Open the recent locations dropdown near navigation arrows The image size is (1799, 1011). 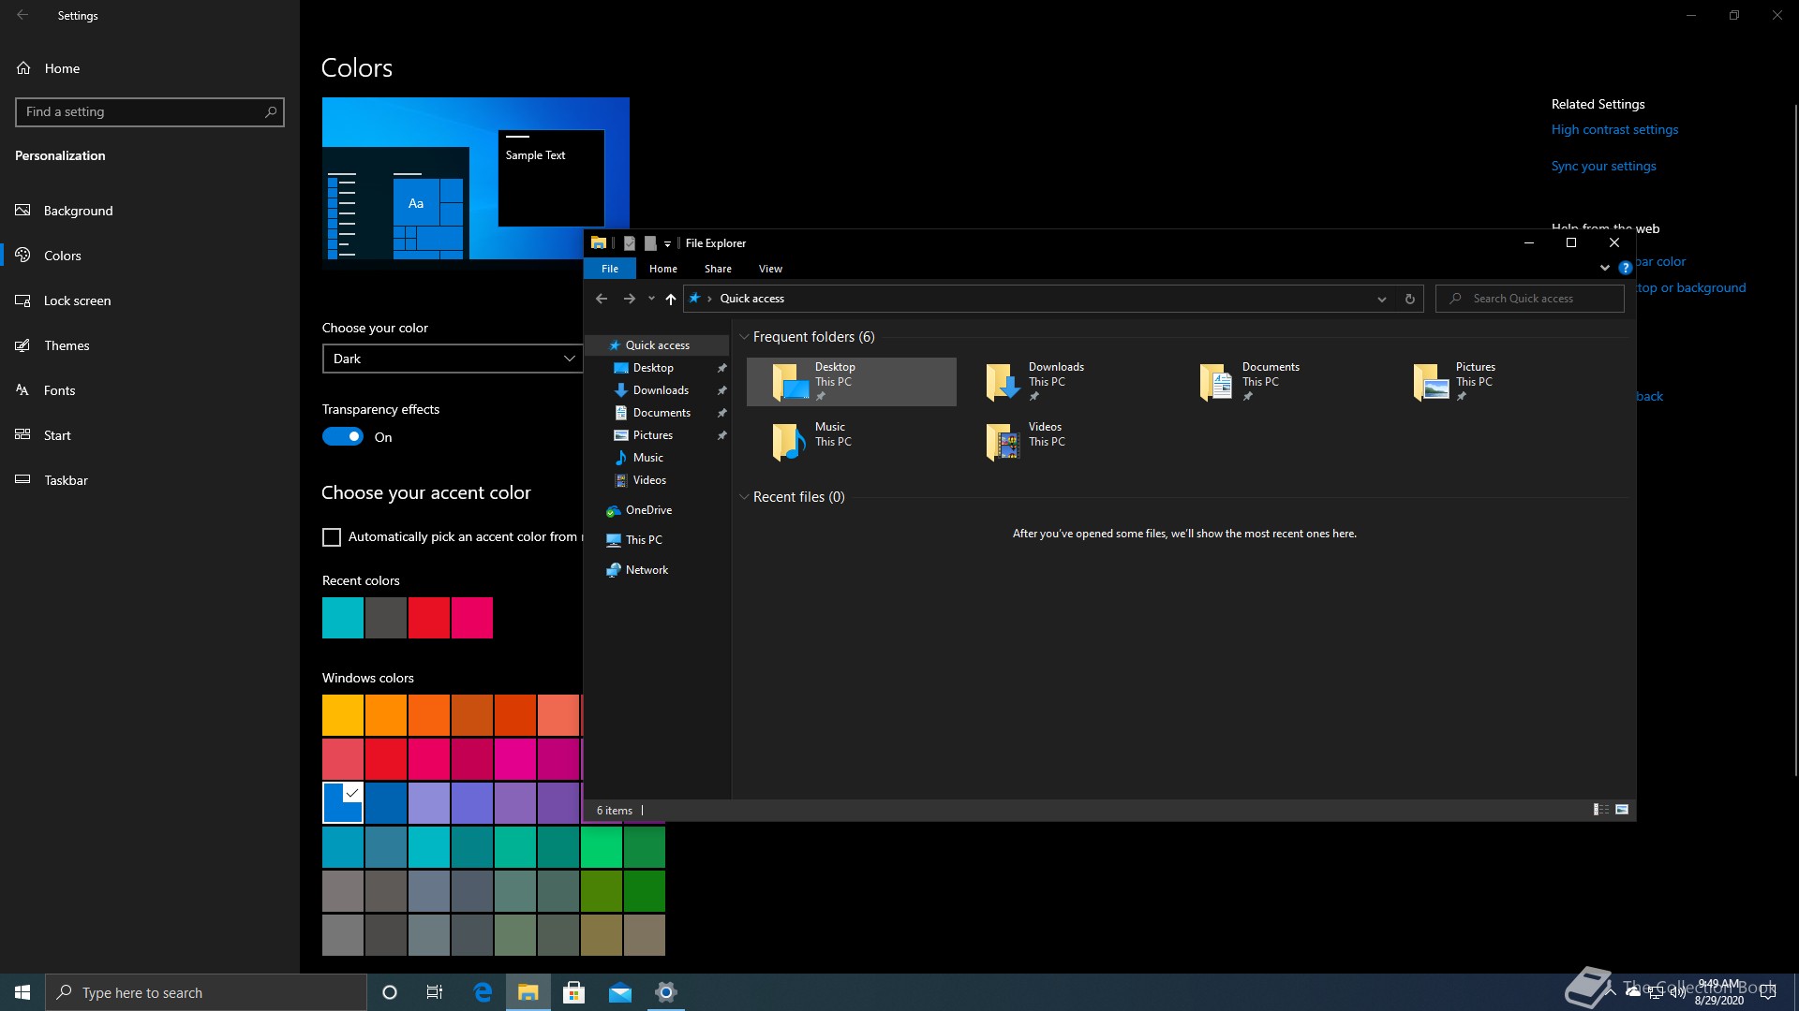651,299
